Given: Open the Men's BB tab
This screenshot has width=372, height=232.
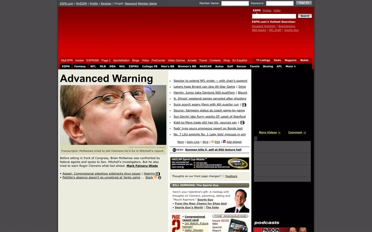Looking at the screenshot, I should click(x=167, y=67).
